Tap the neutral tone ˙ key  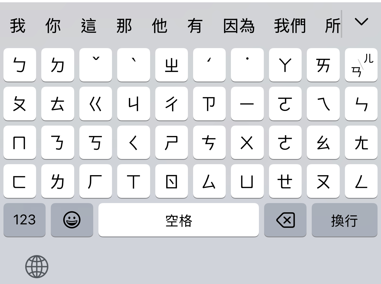pos(247,65)
